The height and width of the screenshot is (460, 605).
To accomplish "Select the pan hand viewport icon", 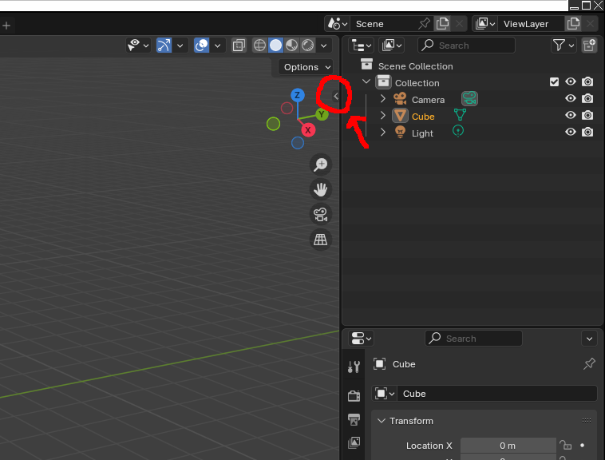I will click(x=321, y=189).
